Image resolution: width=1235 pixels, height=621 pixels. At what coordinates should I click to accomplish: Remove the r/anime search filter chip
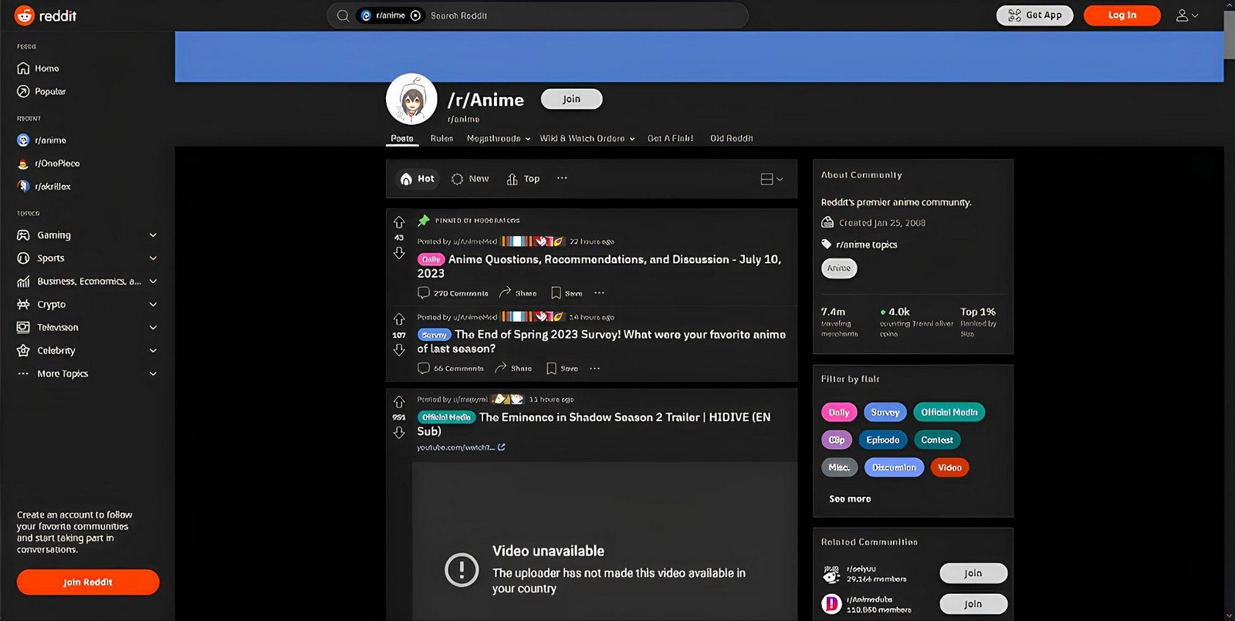pyautogui.click(x=416, y=15)
